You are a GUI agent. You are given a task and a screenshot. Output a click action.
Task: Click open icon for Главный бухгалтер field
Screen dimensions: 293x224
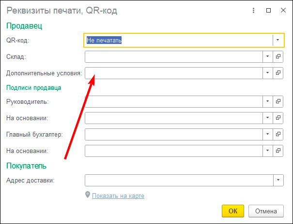[278, 135]
